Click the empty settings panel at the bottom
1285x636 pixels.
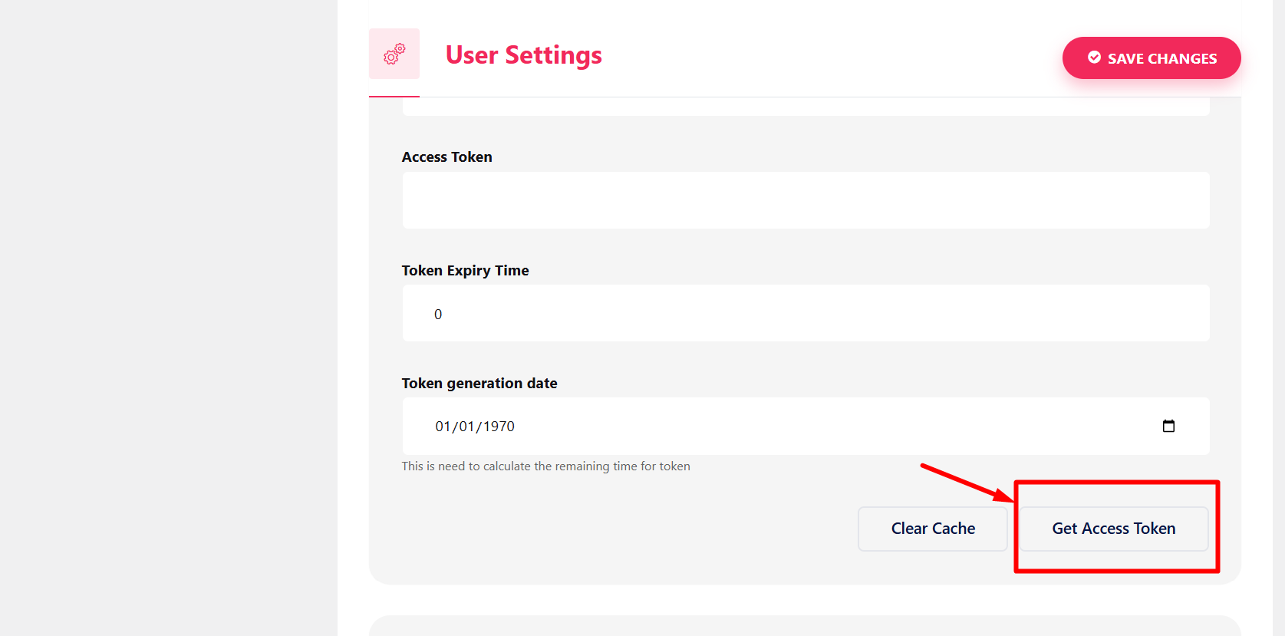tap(804, 626)
